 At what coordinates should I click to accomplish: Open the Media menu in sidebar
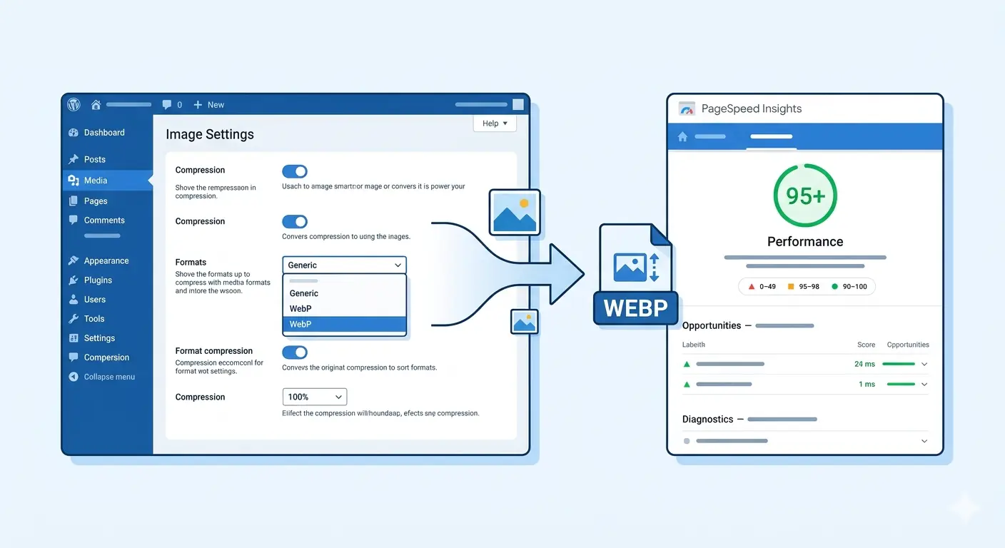pos(96,181)
